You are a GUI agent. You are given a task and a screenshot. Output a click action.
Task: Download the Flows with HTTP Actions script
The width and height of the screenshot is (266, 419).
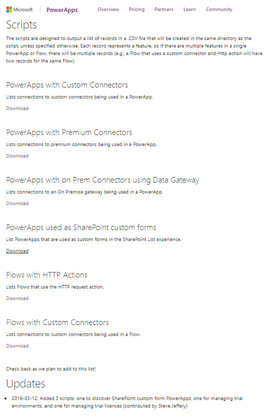click(17, 298)
